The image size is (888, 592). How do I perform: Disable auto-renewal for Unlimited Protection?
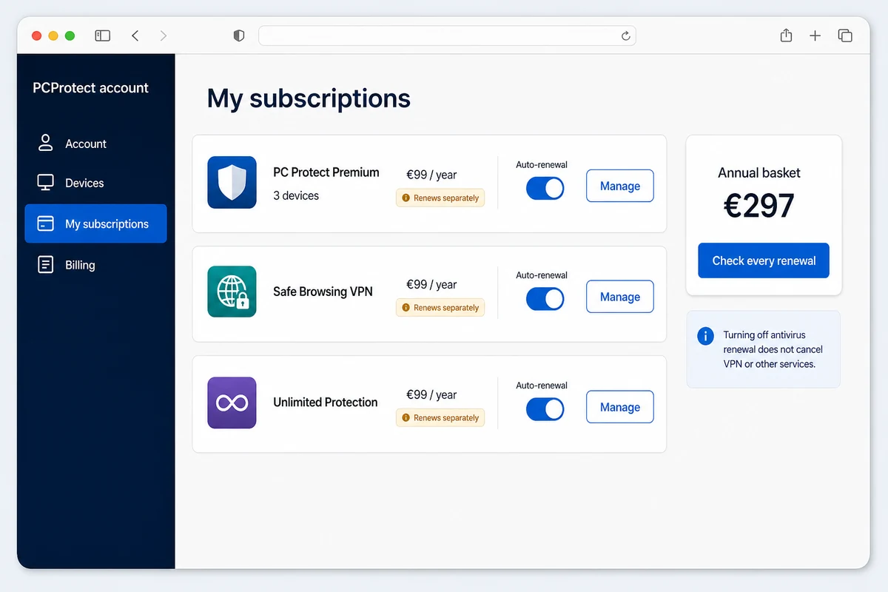pos(545,408)
